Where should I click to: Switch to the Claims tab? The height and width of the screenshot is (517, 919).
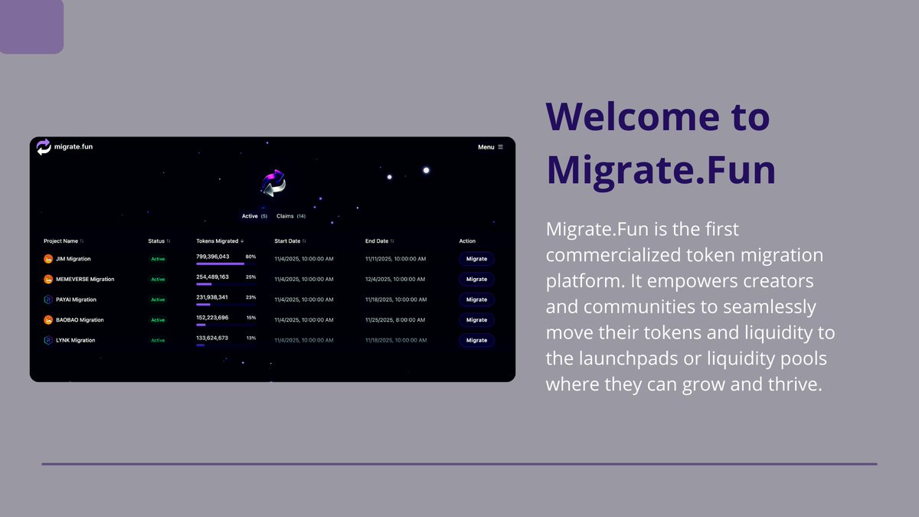pos(291,216)
